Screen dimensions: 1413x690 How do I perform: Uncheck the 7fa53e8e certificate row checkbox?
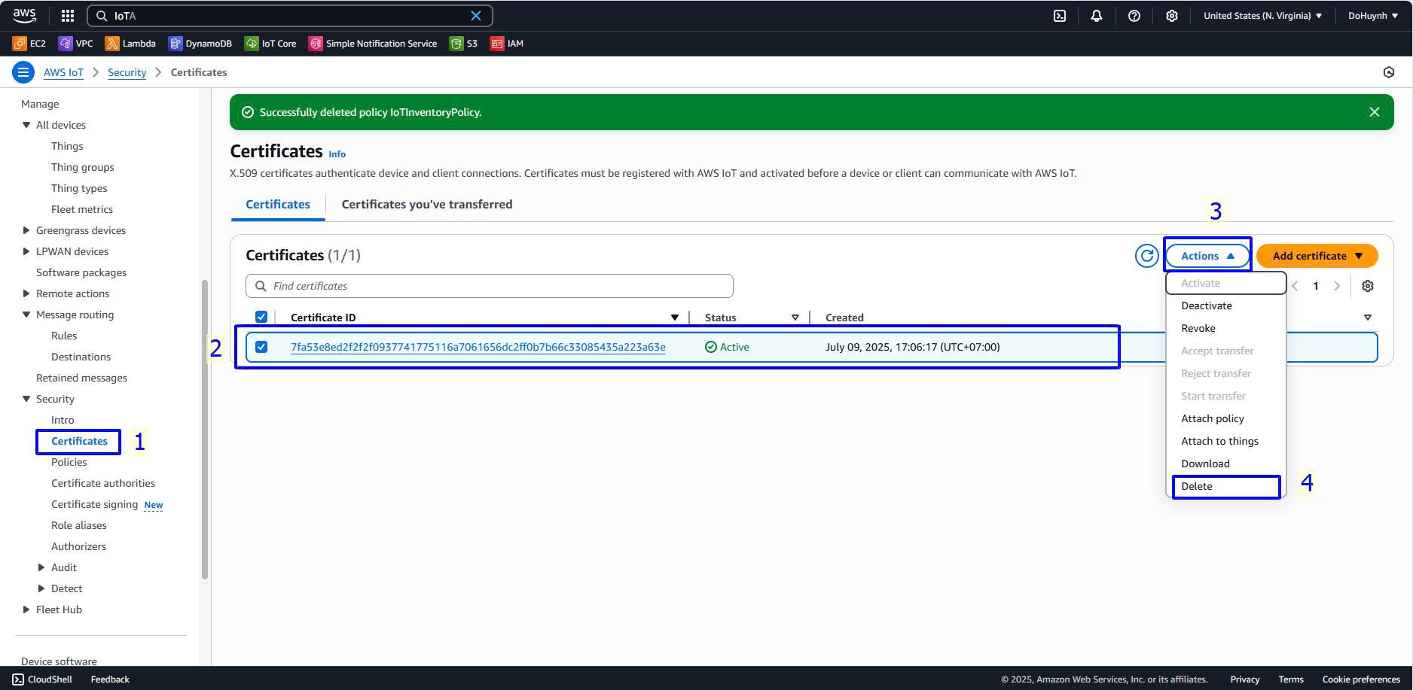261,347
